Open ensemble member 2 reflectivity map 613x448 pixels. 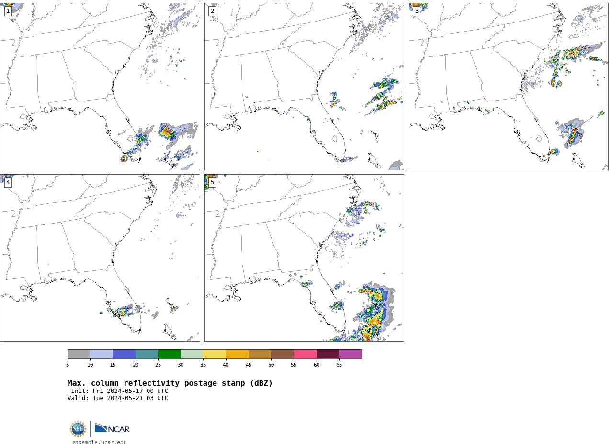pyautogui.click(x=304, y=87)
